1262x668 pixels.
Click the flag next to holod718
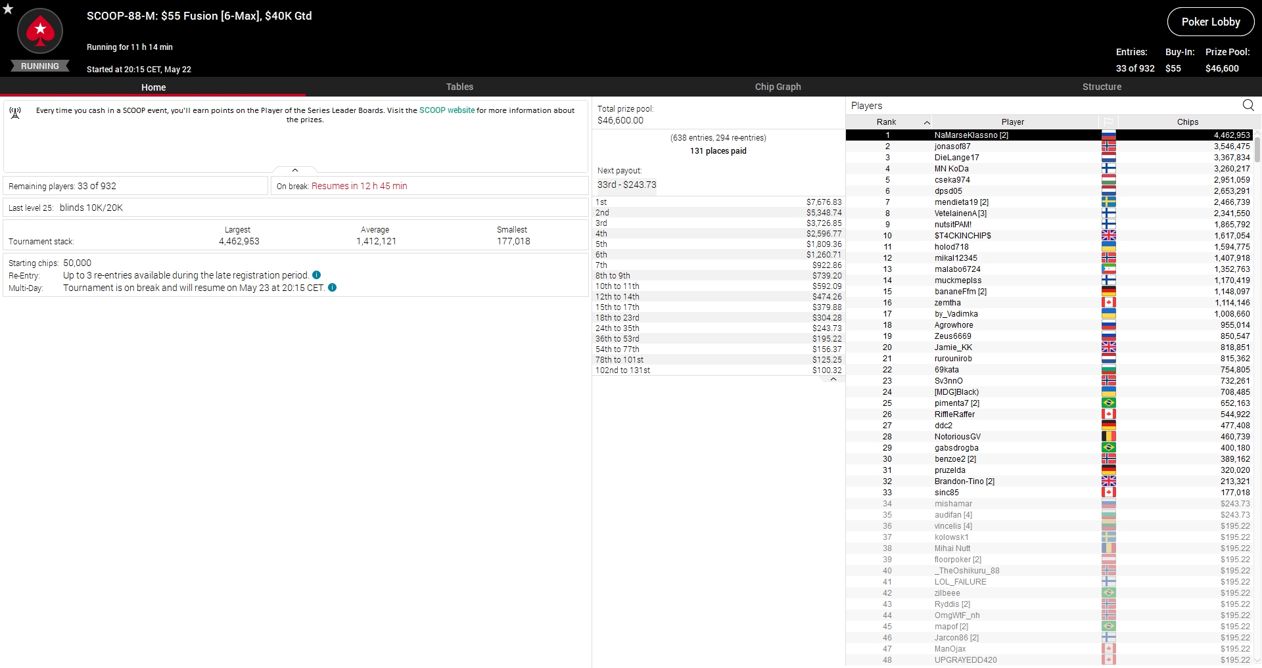(1109, 247)
